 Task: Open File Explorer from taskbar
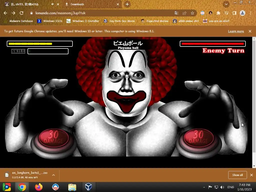pyautogui.click(x=72, y=187)
